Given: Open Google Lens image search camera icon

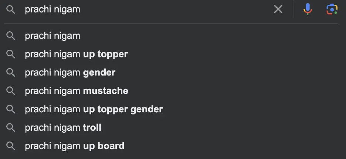Looking at the screenshot, I should click(x=332, y=10).
